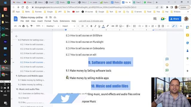This screenshot has width=191, height=107.
Task: Click the browser Update button
Action: pos(184,7)
